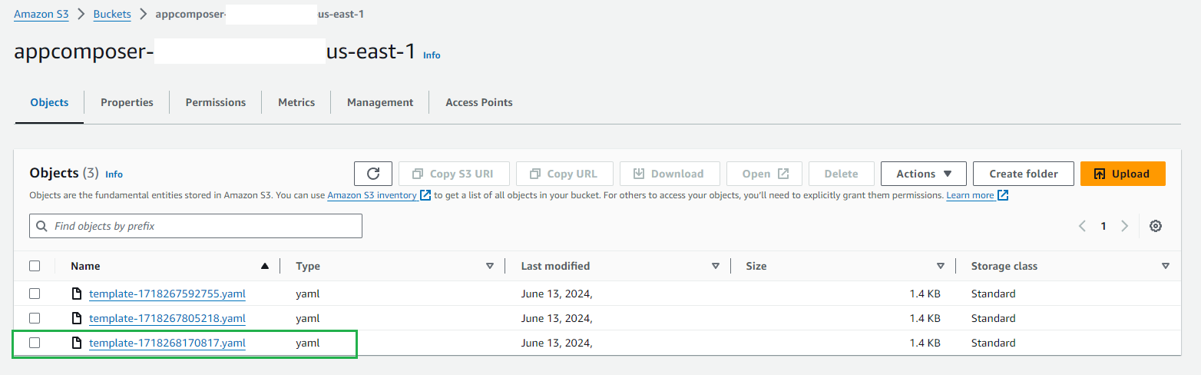This screenshot has height=375, width=1201.
Task: Sort by Last modified column arrow
Action: pyautogui.click(x=716, y=266)
